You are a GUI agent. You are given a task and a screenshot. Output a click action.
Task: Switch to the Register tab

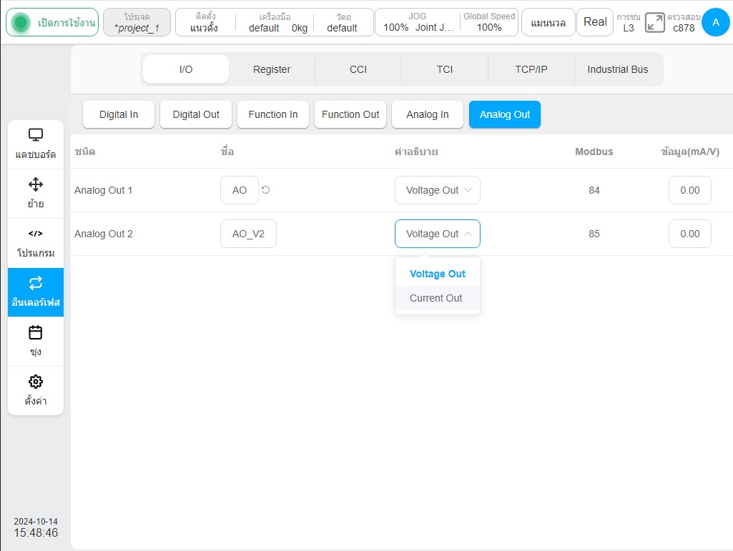pyautogui.click(x=272, y=69)
